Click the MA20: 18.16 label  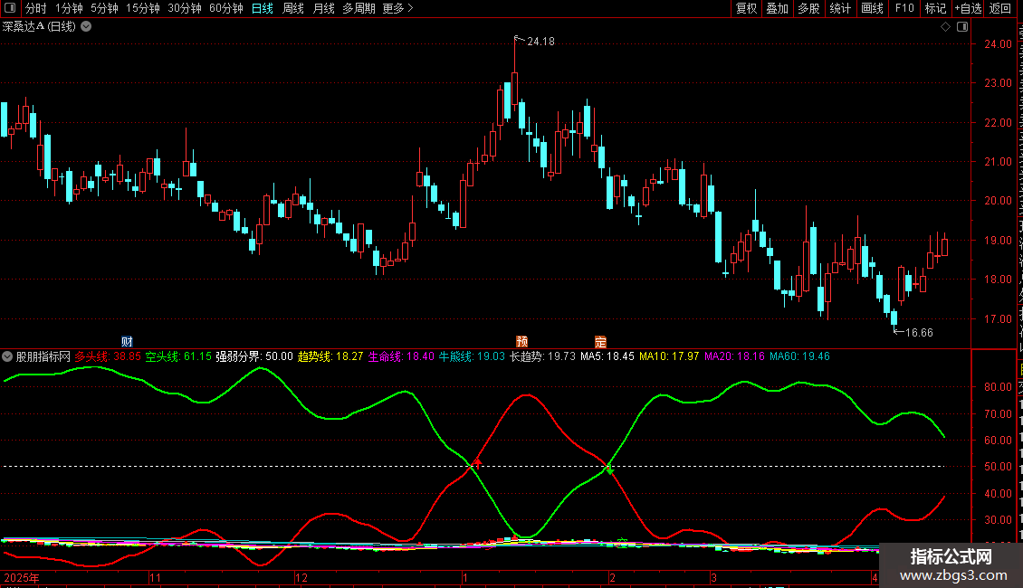734,356
